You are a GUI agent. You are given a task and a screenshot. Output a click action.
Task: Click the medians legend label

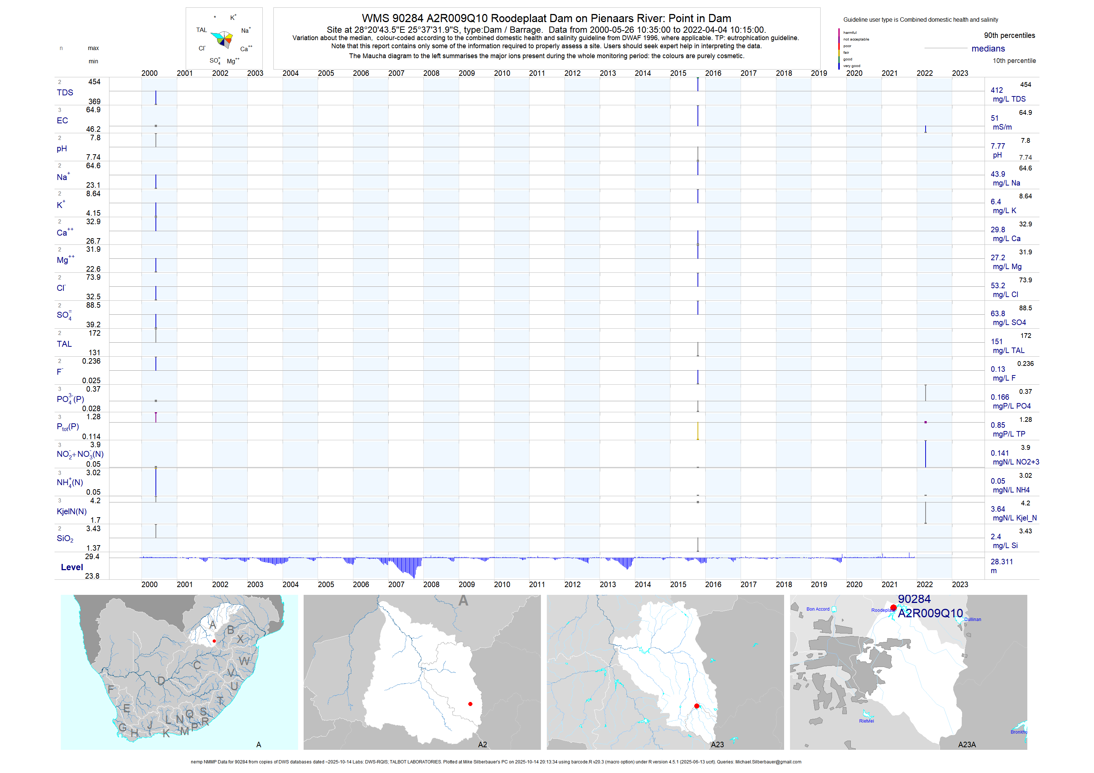tap(988, 49)
